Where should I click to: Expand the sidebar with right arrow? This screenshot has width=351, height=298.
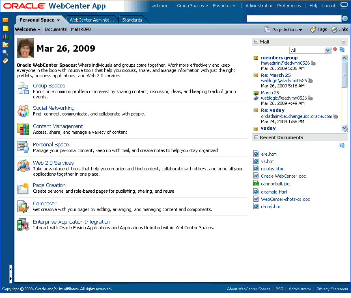pos(11,279)
